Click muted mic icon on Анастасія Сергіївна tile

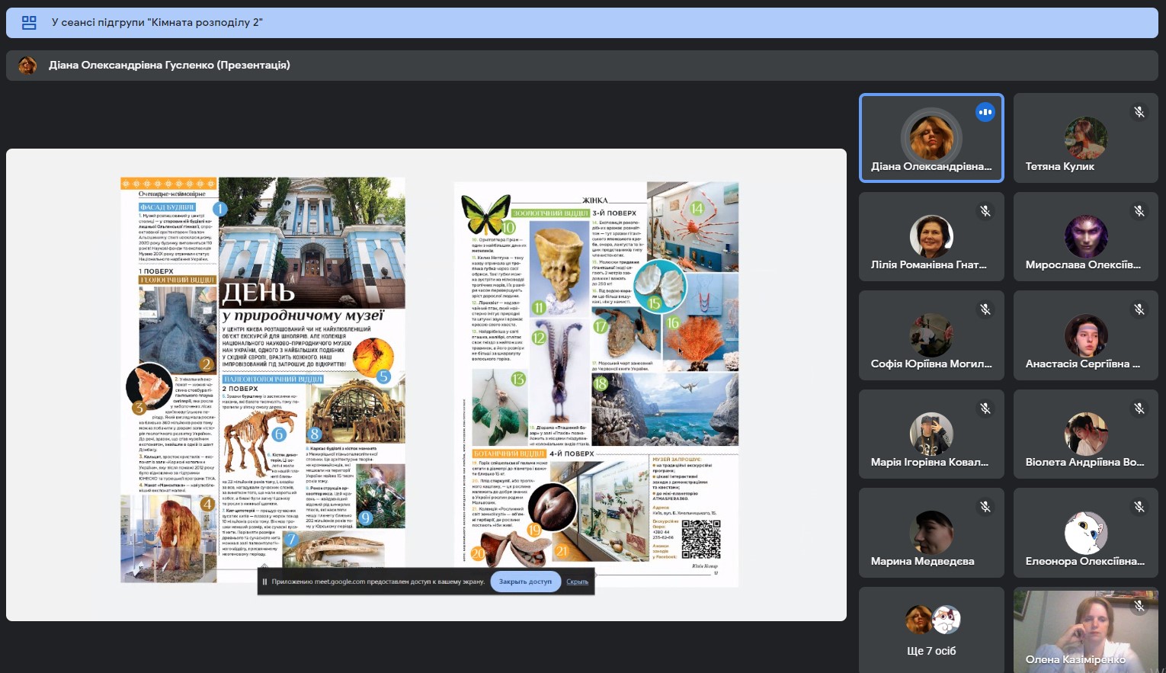coord(1139,309)
